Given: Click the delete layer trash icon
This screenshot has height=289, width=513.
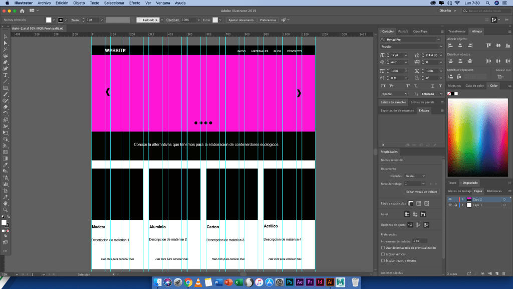Looking at the screenshot, I should pos(503,273).
